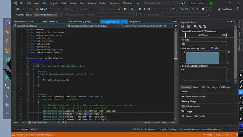Click the Take Snapshot link
The image size is (243, 137).
[x=193, y=107]
